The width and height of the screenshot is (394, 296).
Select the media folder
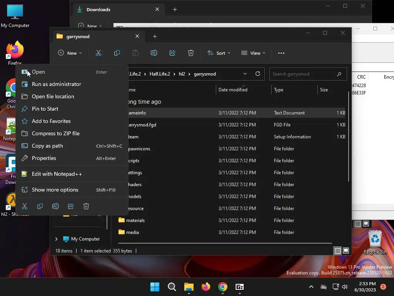[231, 232]
